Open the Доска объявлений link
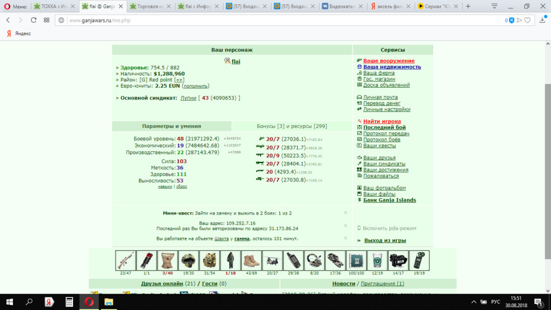Screen dimensions: 551x310 386,85
